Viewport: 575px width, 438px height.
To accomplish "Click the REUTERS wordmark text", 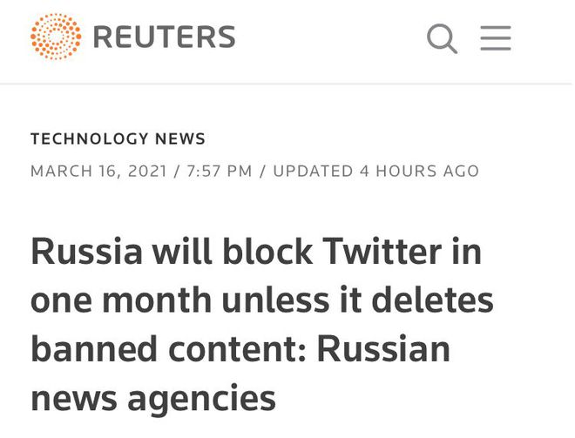I will (164, 37).
